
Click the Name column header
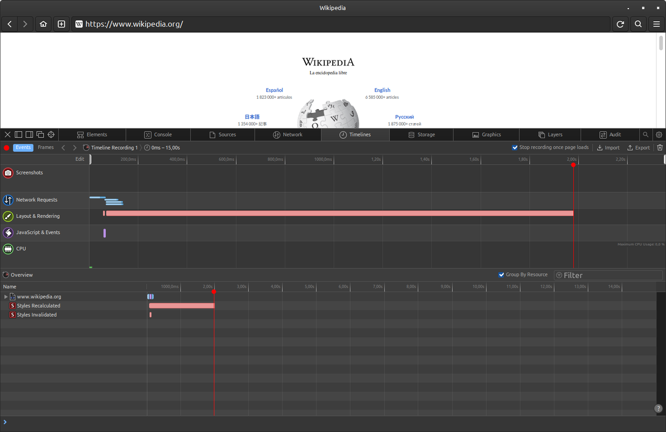tap(73, 287)
